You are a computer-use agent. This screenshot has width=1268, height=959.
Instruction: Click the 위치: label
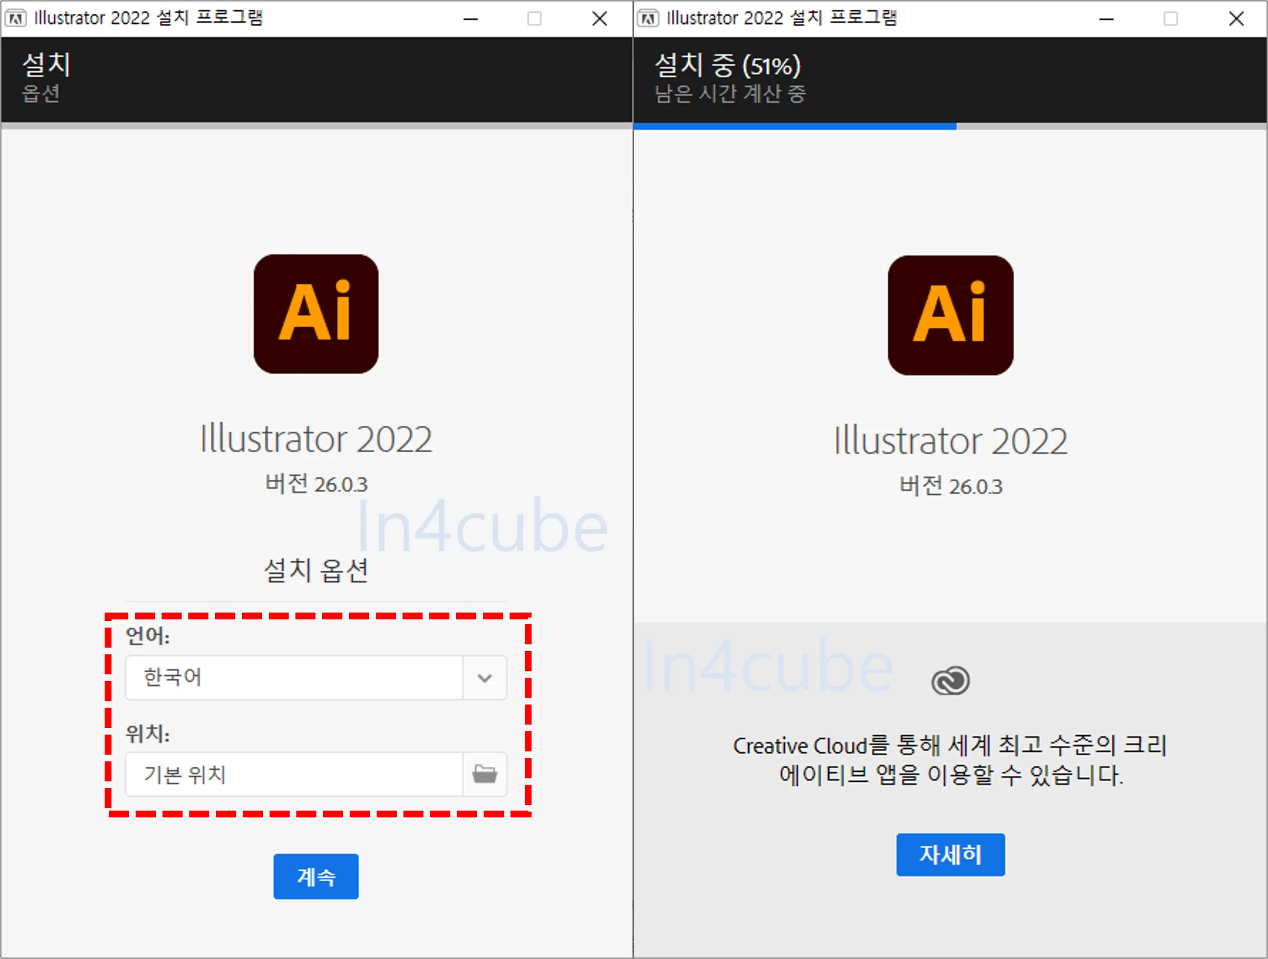click(x=148, y=733)
